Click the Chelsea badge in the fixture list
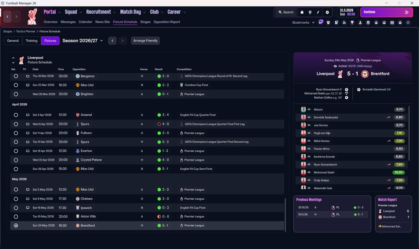 pyautogui.click(x=78, y=199)
